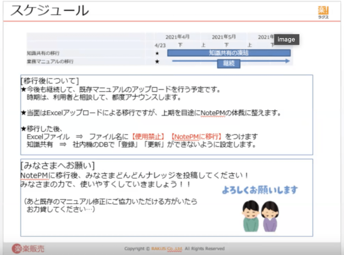Image resolution: width=344 pixels, height=255 pixels.
Task: Click the red 【使用禁止】 text
Action: tap(148, 136)
